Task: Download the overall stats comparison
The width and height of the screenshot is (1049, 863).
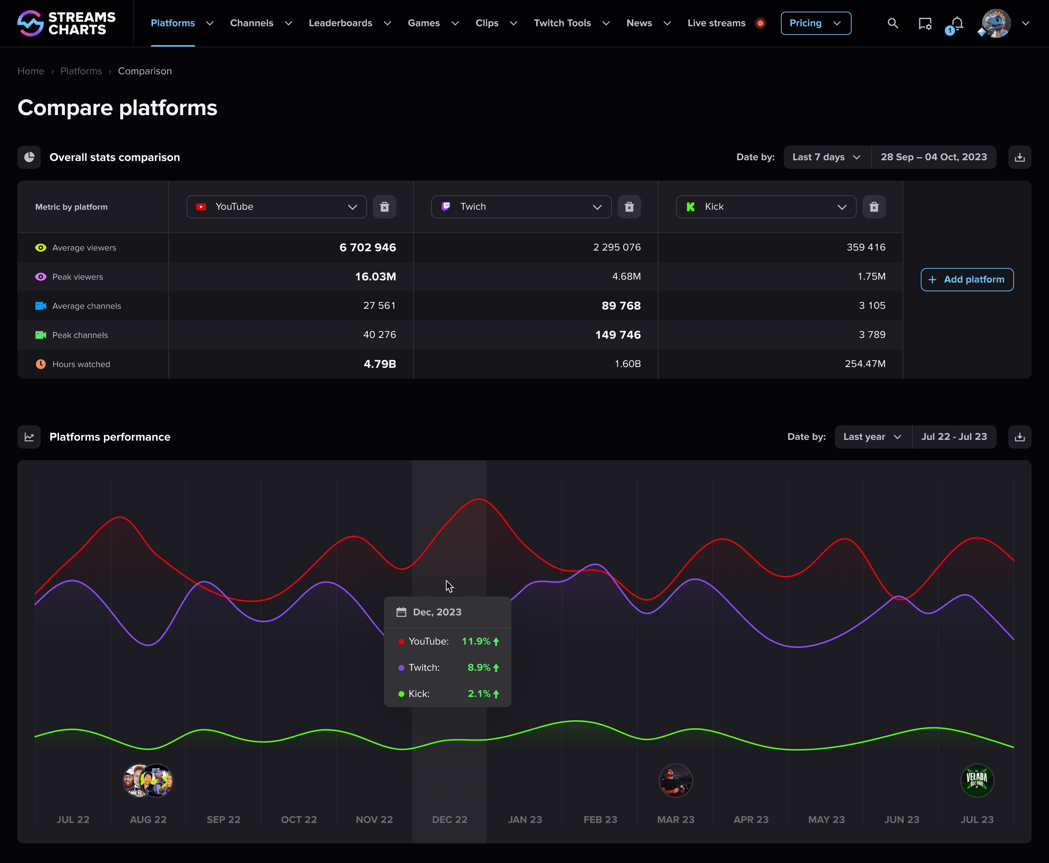Action: pos(1019,157)
